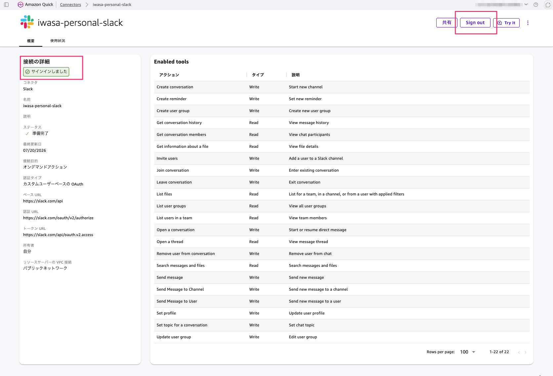Click the サインインしました status badge

coord(46,72)
